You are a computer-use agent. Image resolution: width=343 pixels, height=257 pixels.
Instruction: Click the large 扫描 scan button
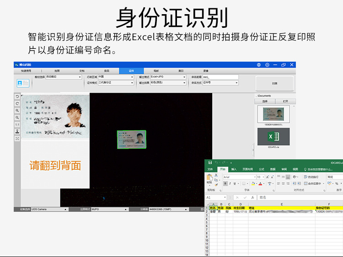(274, 84)
